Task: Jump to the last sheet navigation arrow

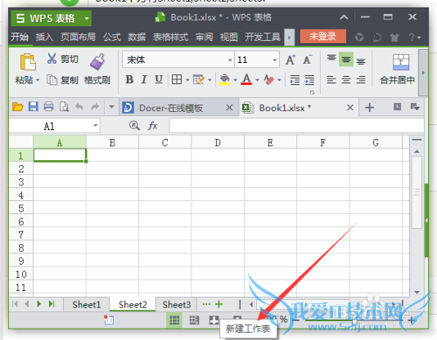Action: (x=52, y=304)
